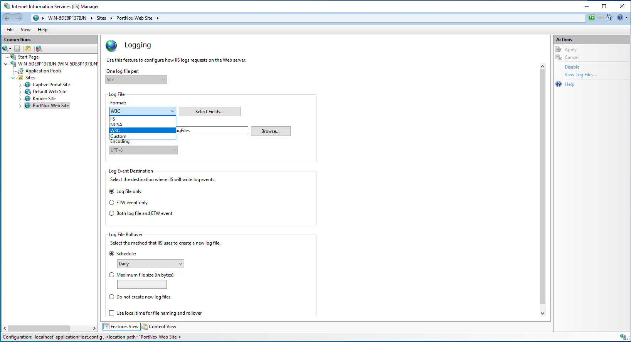Viewport: 631px width, 342px height.
Task: Select the ETW event only option
Action: tap(112, 203)
